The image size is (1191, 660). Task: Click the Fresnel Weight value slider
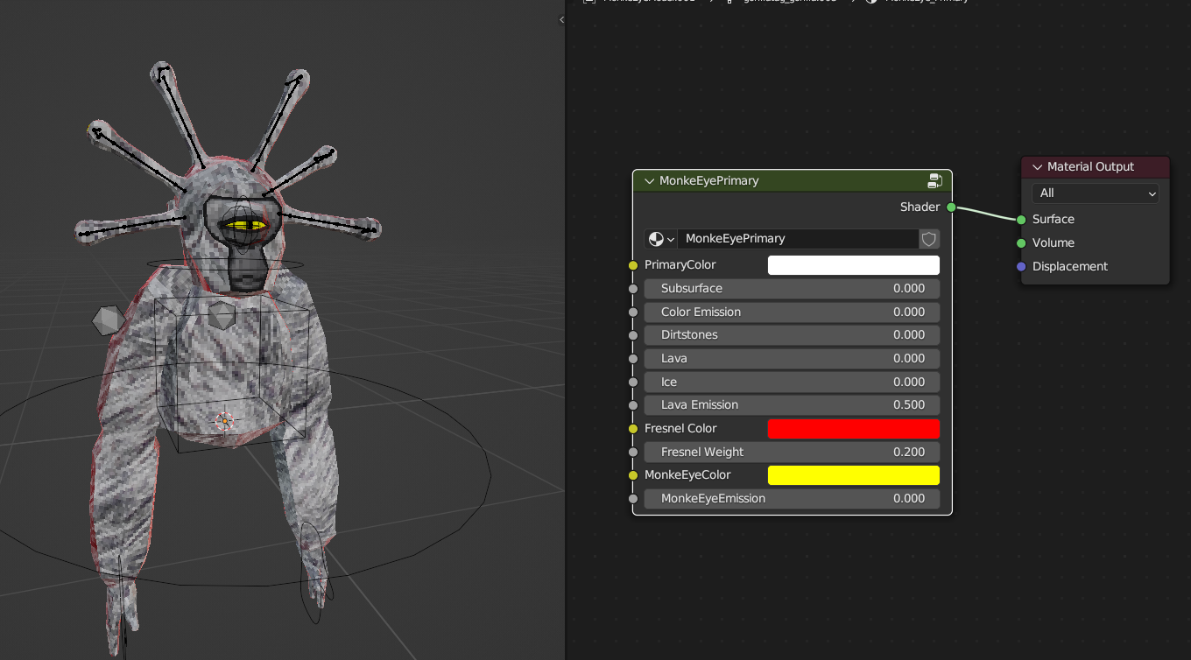pyautogui.click(x=791, y=452)
